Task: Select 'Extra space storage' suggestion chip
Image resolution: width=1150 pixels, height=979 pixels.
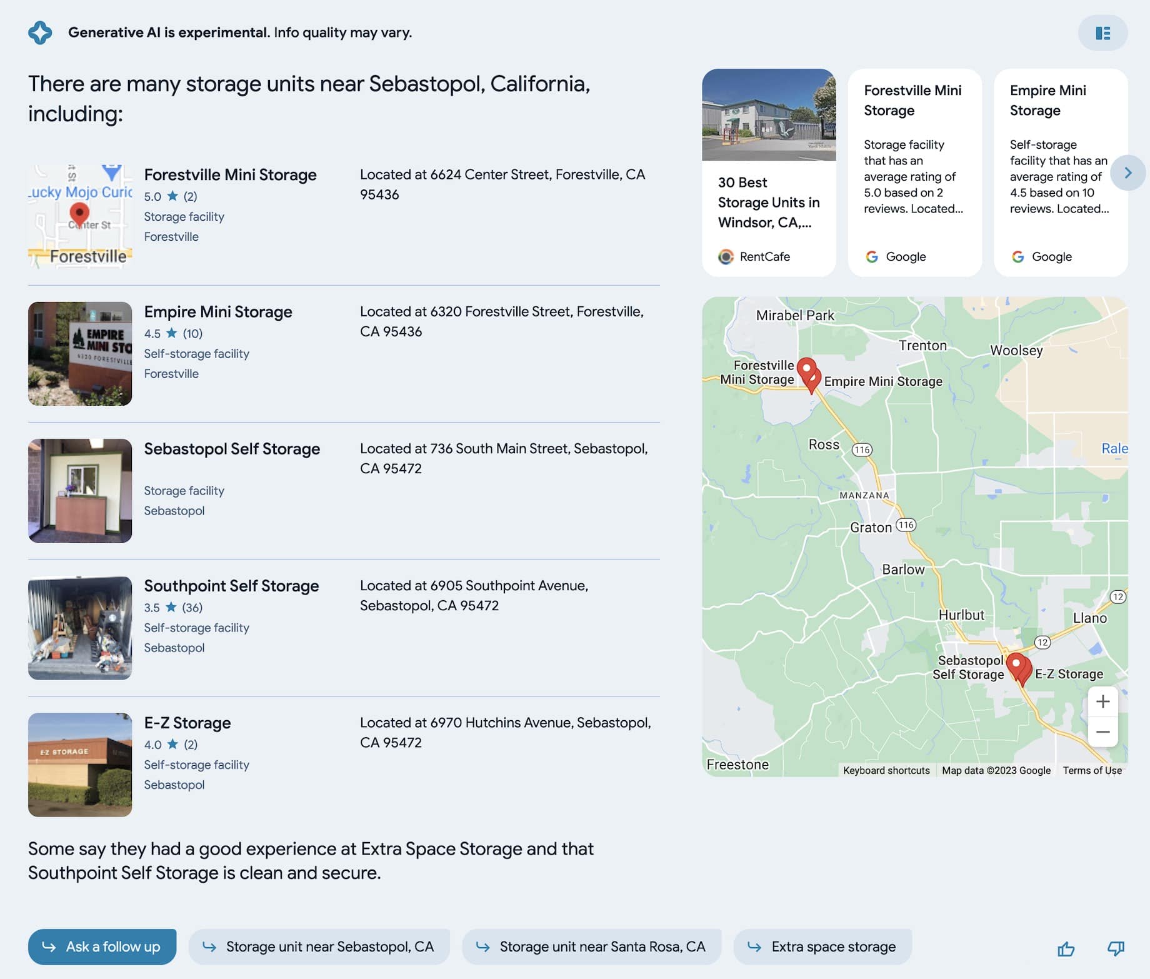Action: [822, 946]
